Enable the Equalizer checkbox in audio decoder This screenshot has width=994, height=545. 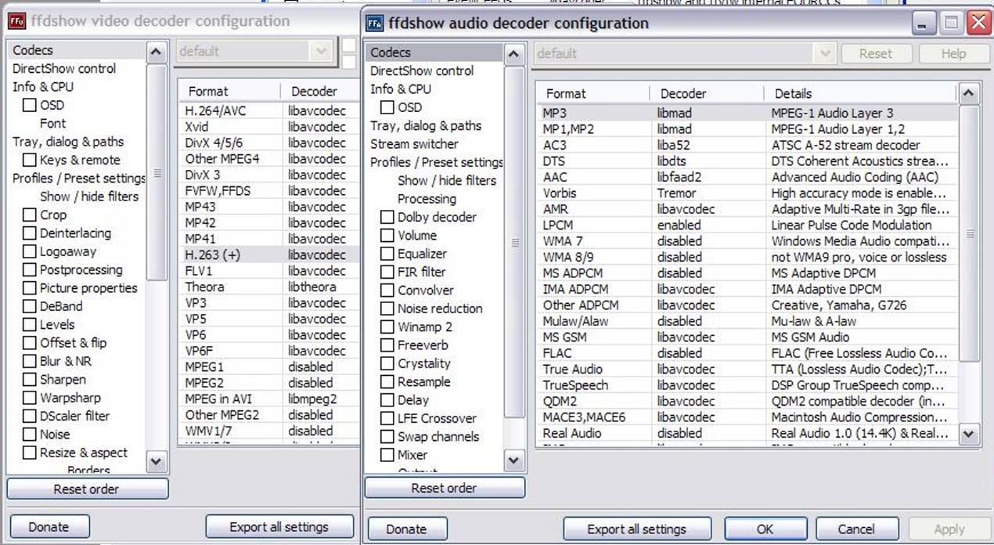[x=387, y=254]
